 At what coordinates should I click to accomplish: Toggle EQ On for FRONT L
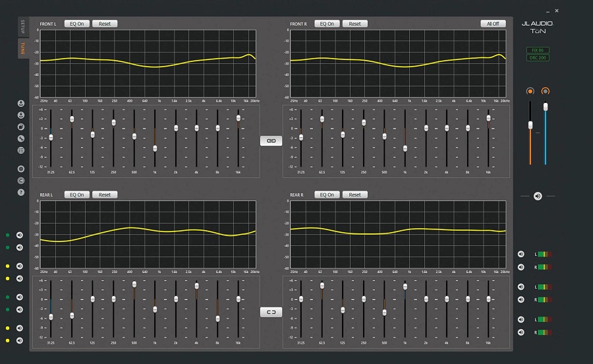[x=78, y=24]
